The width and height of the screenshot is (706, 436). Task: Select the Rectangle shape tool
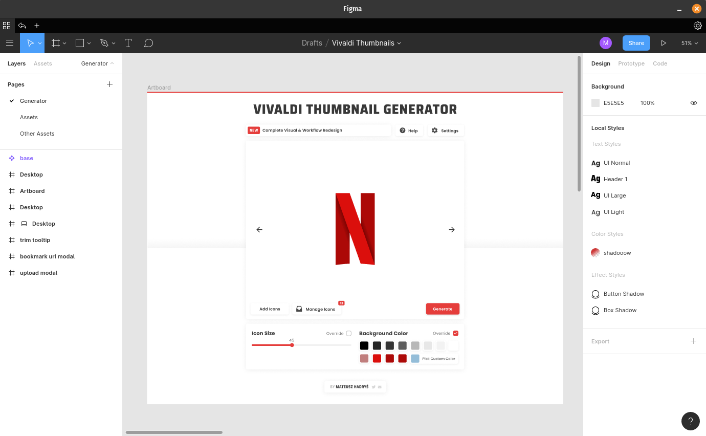80,43
